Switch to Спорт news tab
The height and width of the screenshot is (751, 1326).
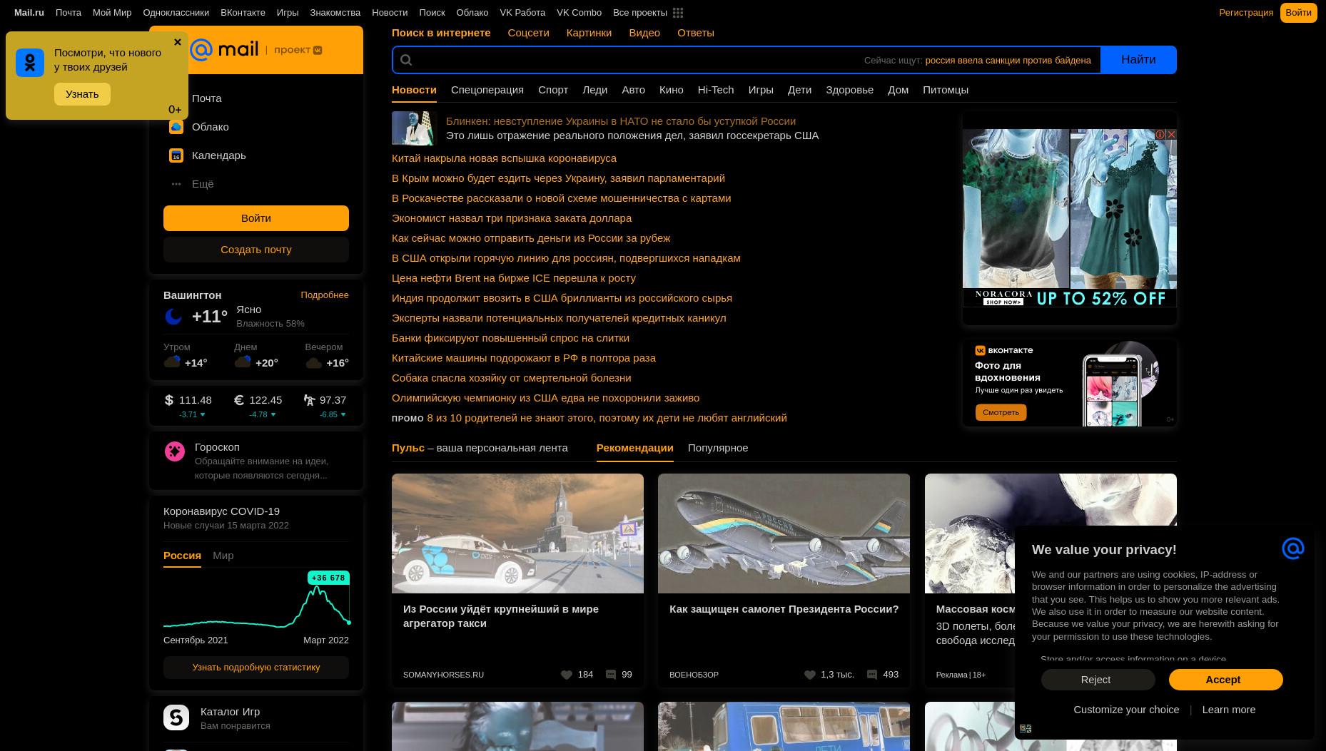pyautogui.click(x=553, y=90)
